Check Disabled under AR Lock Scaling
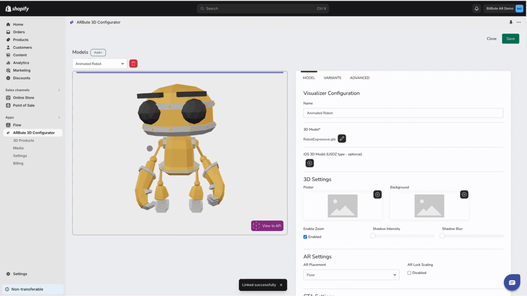 click(409, 273)
